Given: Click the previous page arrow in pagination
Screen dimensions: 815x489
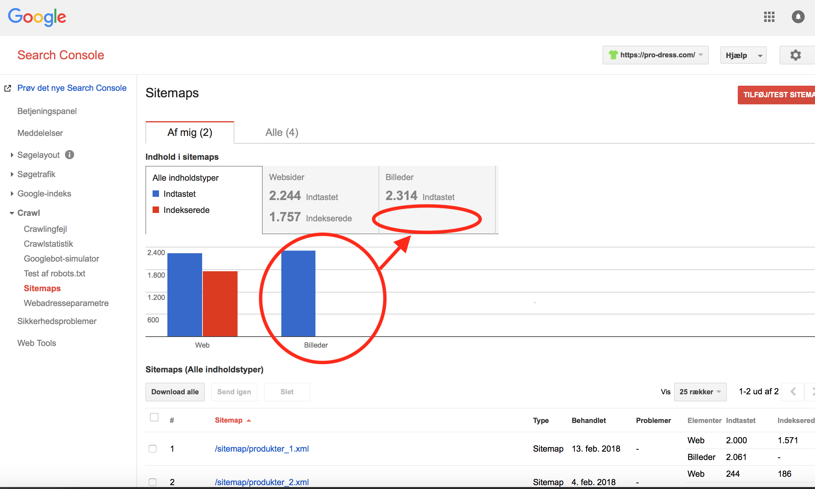Looking at the screenshot, I should (792, 391).
